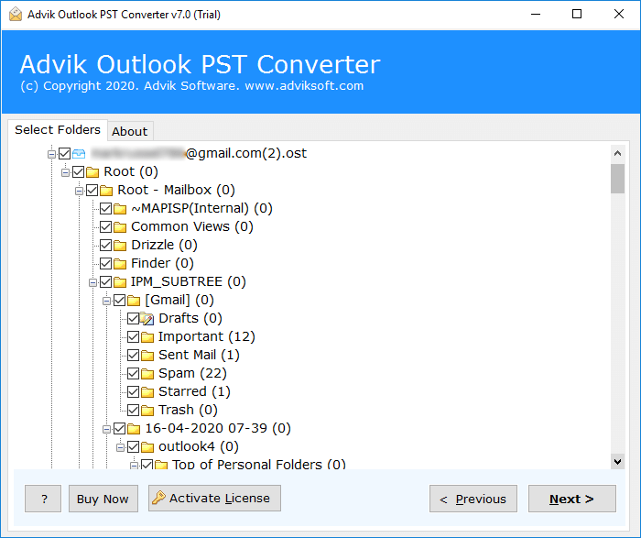Toggle the outlook4 checkbox

pos(134,446)
